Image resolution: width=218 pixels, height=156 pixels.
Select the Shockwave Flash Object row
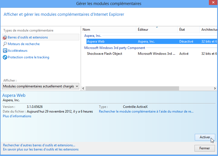pyautogui.click(x=152, y=54)
